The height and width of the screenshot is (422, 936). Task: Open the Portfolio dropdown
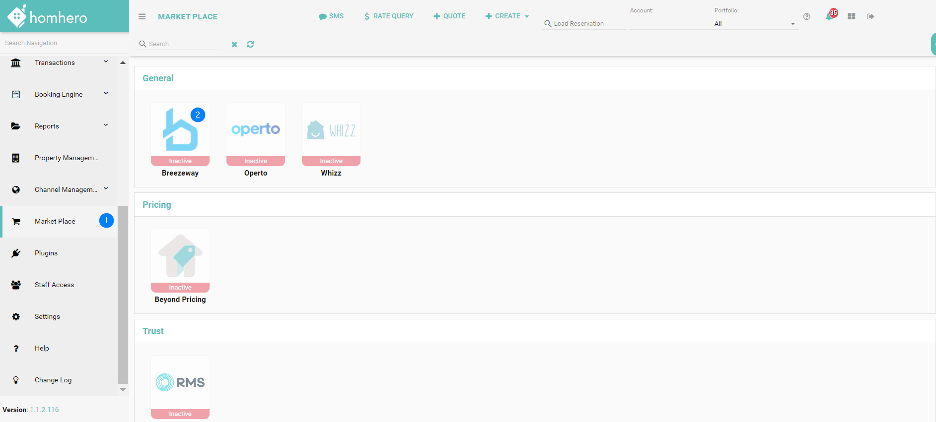click(x=755, y=23)
